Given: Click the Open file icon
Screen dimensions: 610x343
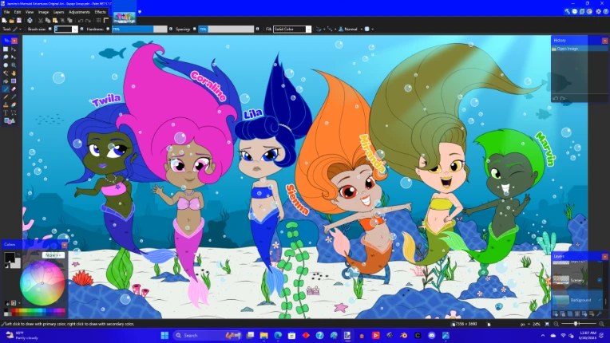Looking at the screenshot, I should [12, 20].
